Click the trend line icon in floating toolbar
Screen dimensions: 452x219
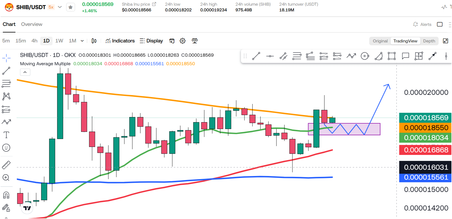tap(256, 56)
